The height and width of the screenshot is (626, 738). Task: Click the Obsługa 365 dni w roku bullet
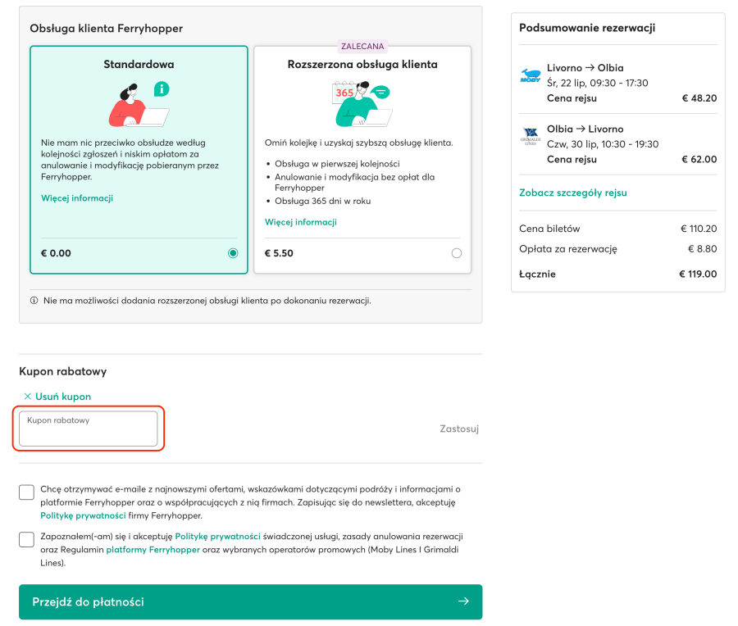pos(323,202)
